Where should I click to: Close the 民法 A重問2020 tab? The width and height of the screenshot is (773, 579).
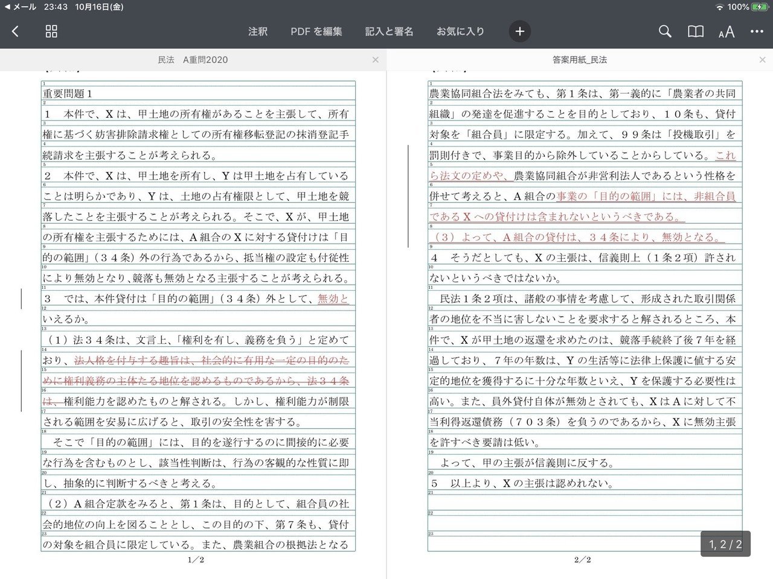coord(376,60)
